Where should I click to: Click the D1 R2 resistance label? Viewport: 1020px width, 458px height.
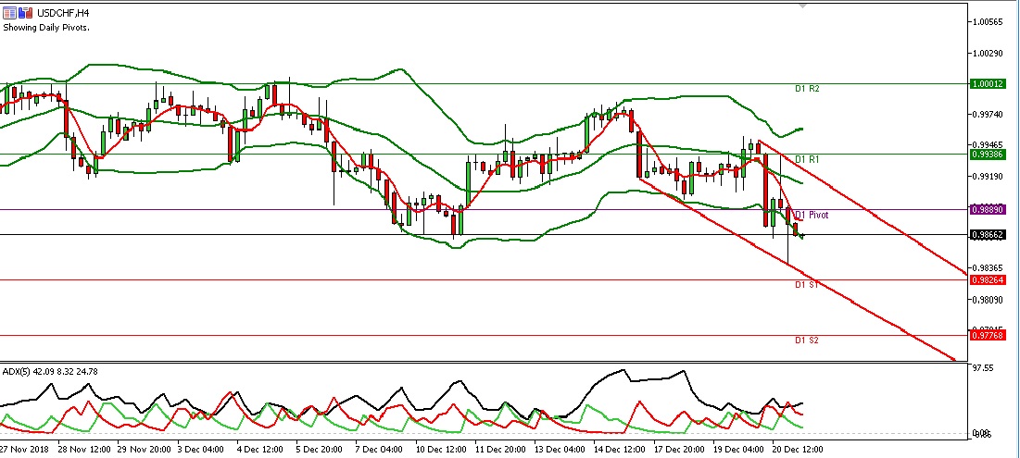tap(808, 89)
